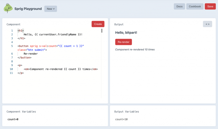This screenshot has width=218, height=129.
Task: Click the Re-render button in the output
Action: pyautogui.click(x=123, y=42)
